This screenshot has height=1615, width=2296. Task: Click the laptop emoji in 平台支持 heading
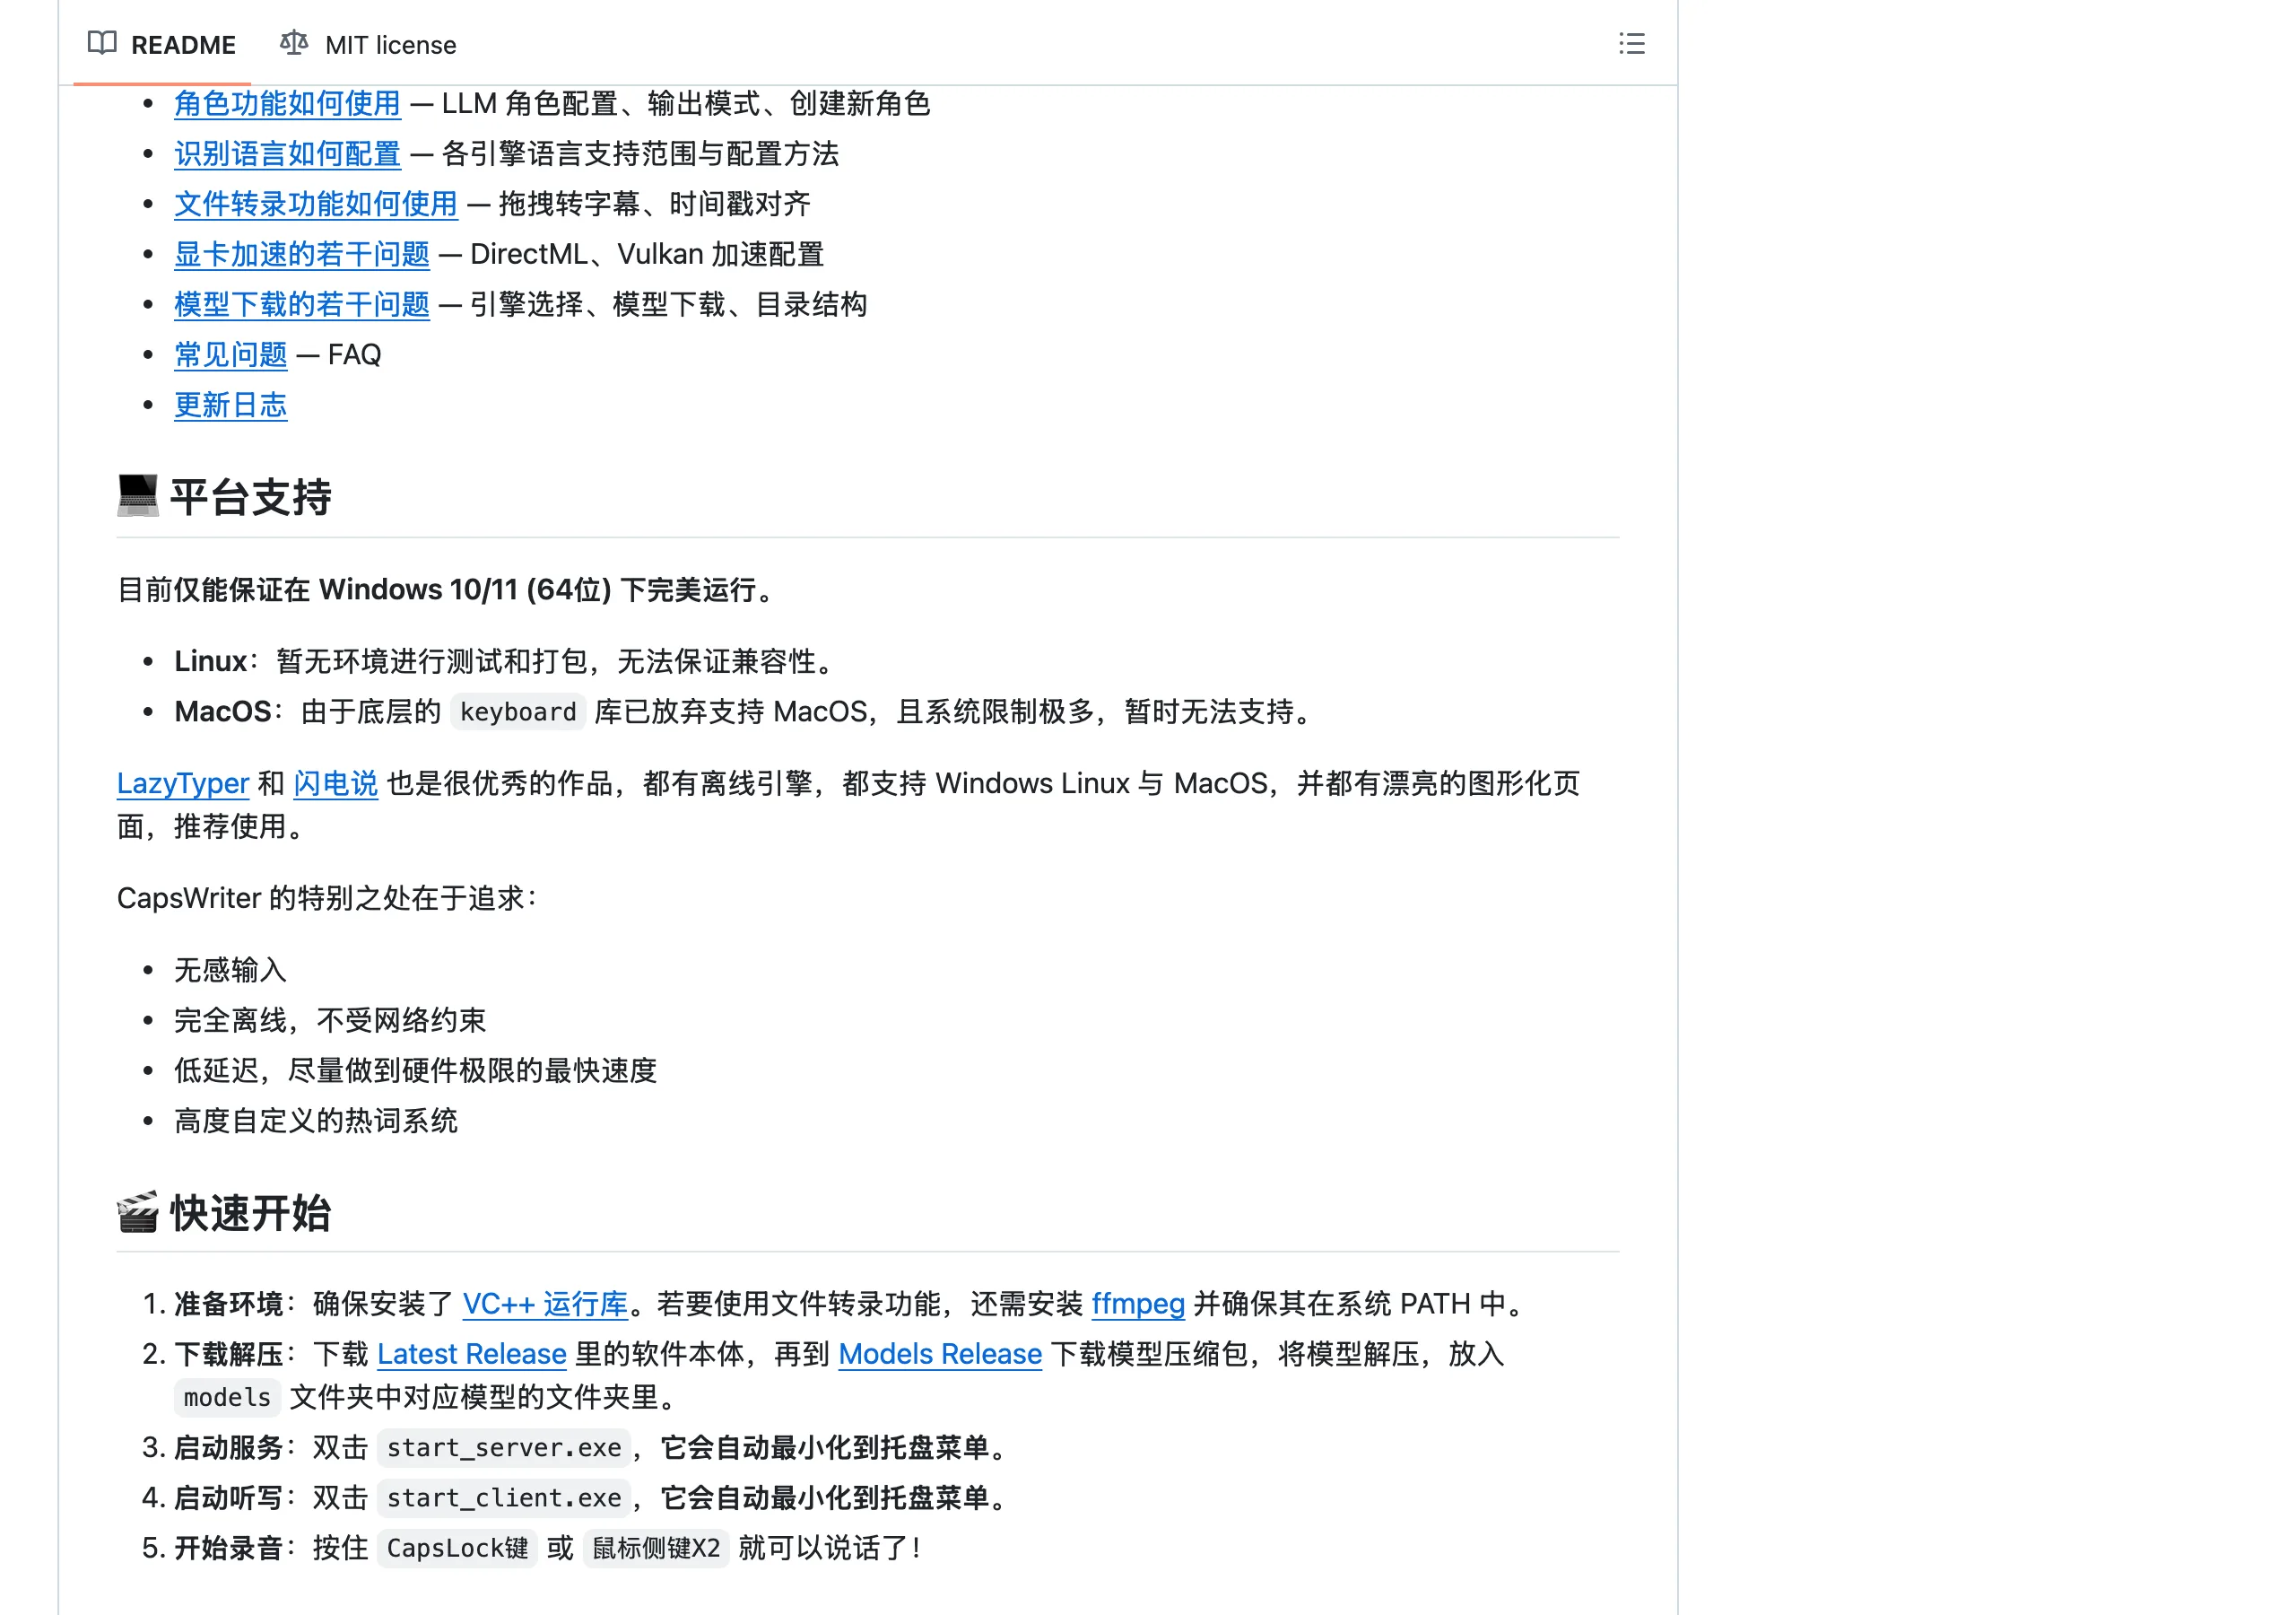pos(138,496)
